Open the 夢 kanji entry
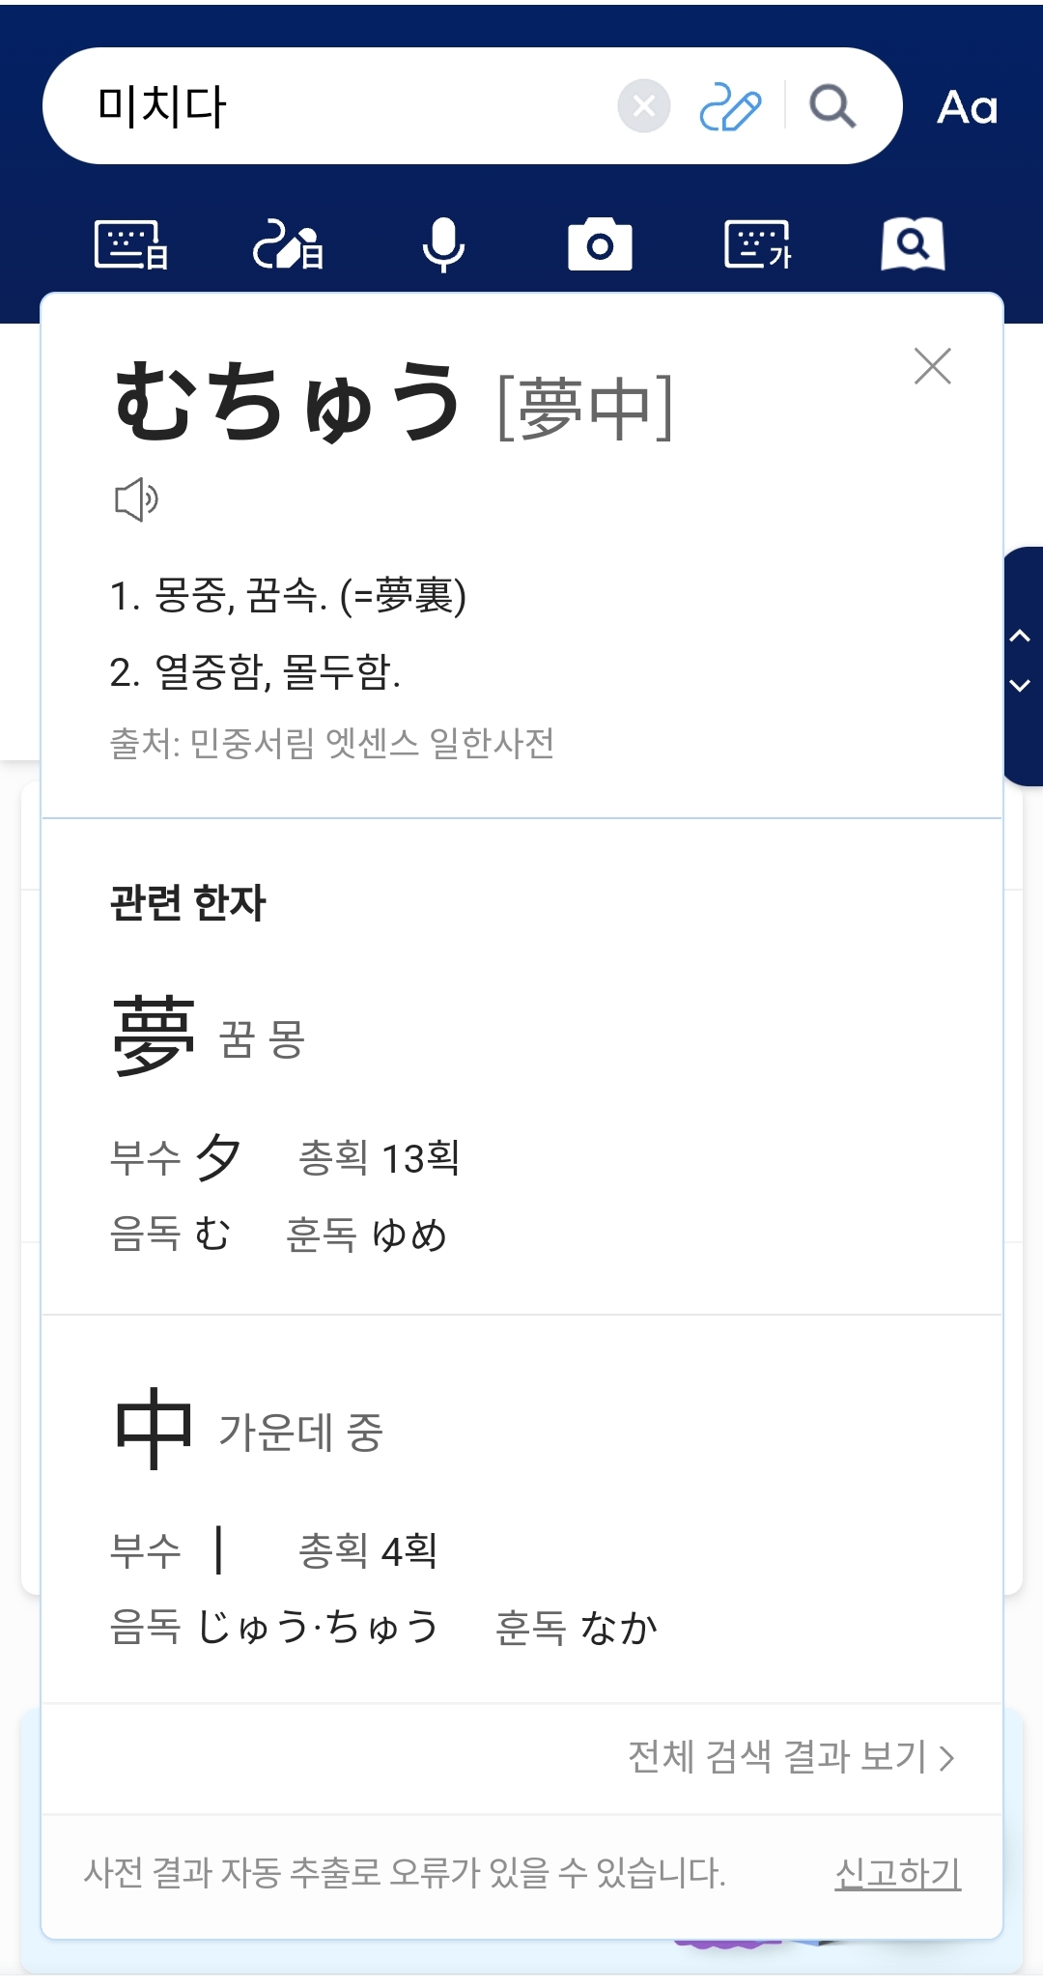 (x=155, y=1036)
